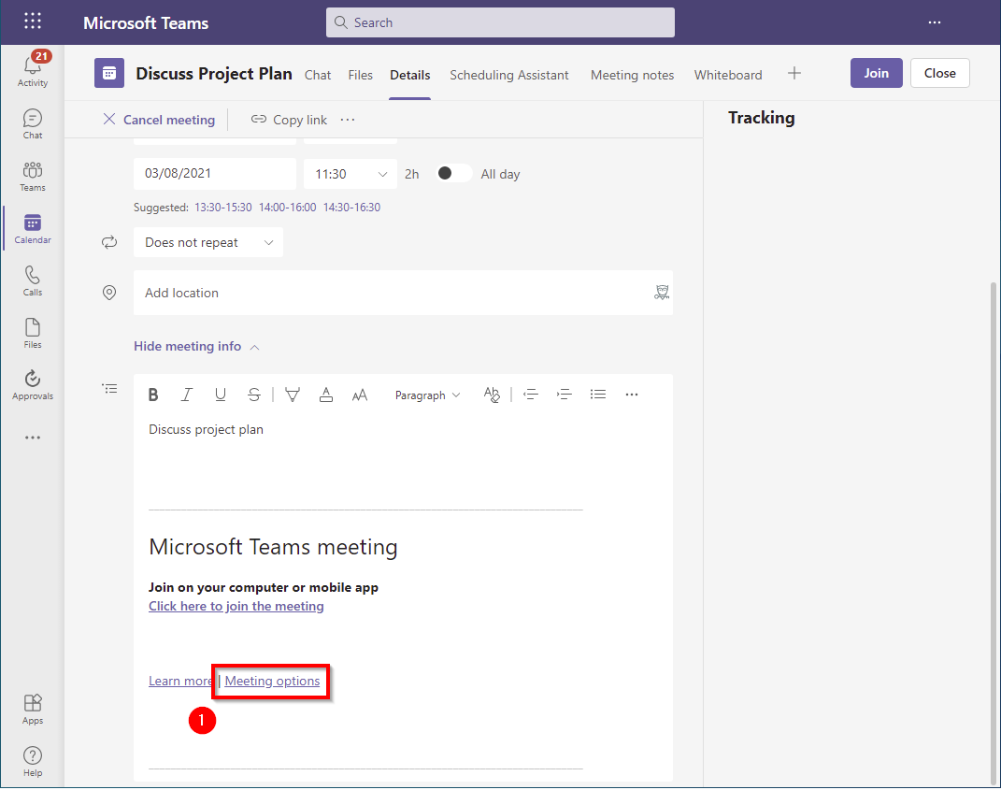Add a tab with plus icon

pos(794,74)
